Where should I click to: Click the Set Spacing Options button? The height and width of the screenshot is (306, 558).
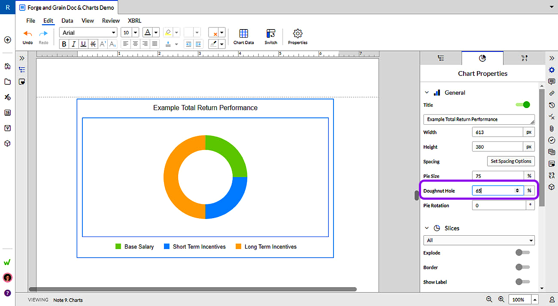point(511,161)
